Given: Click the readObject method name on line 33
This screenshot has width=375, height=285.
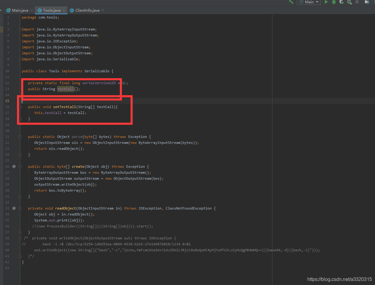Looking at the screenshot, I should coord(66,208).
